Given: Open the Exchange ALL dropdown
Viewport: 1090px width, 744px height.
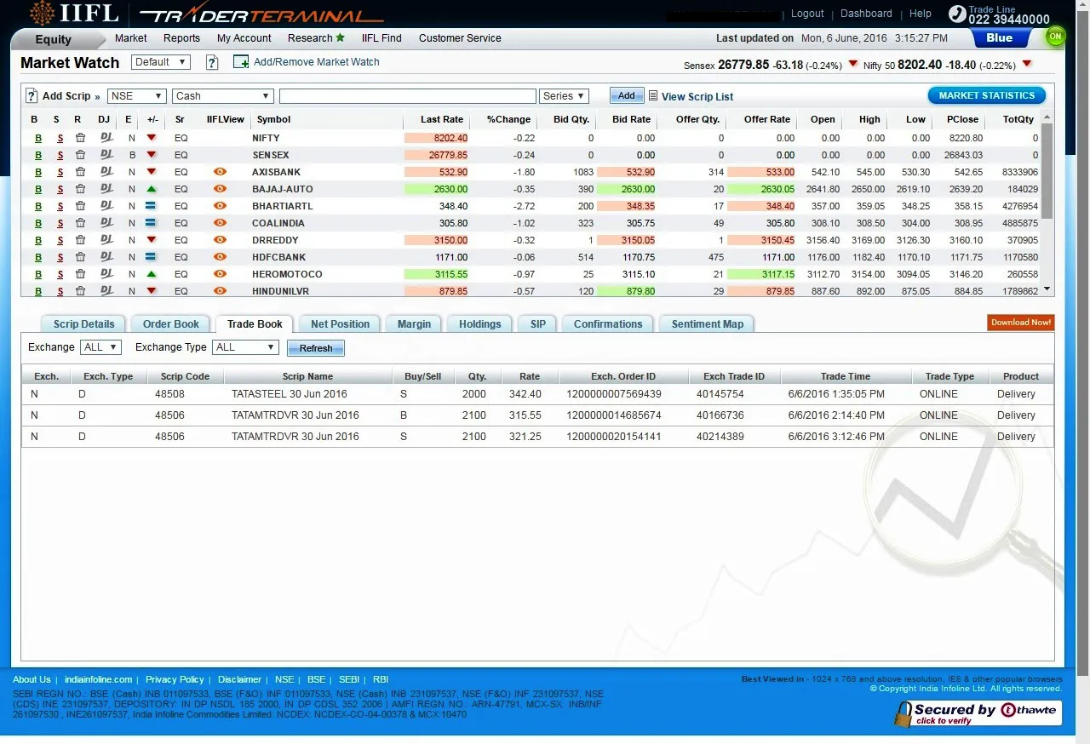Looking at the screenshot, I should [x=101, y=347].
